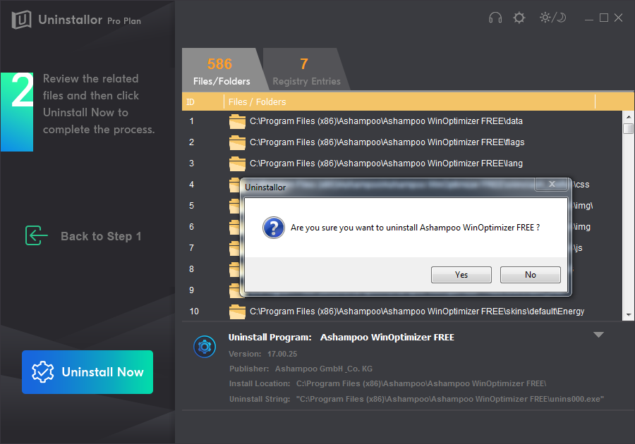Viewport: 635px width, 444px height.
Task: Click the Uninstallor logo icon
Action: [x=21, y=20]
